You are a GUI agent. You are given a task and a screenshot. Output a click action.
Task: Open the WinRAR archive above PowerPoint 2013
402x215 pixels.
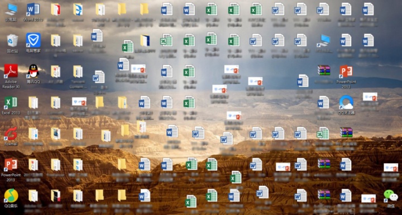pyautogui.click(x=324, y=70)
